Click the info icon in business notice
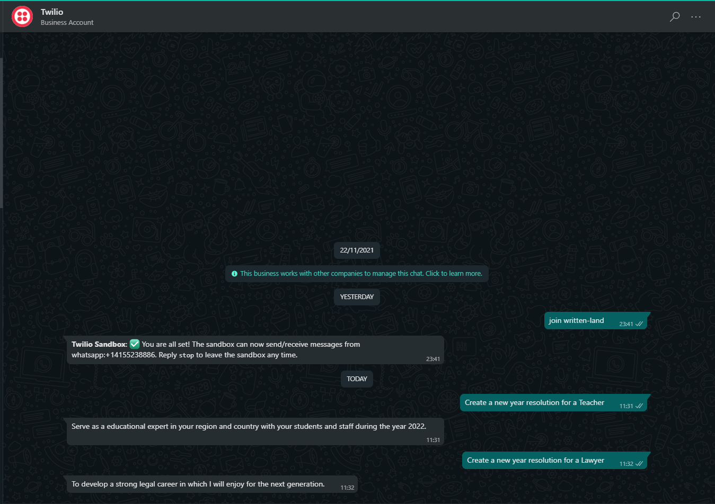715x504 pixels. pos(234,274)
